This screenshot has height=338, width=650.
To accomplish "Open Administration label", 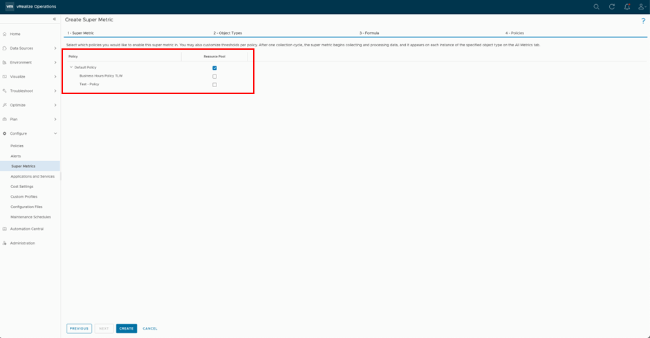I will pos(22,243).
